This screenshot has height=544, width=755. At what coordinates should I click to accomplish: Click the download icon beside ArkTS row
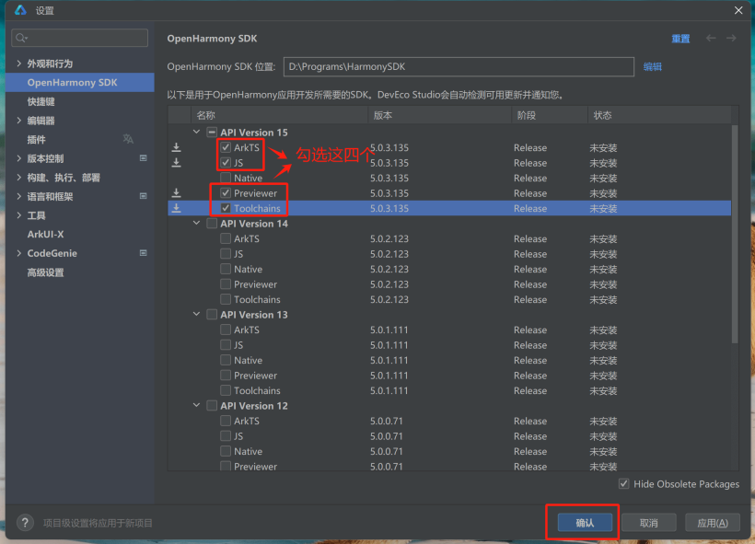(x=176, y=147)
